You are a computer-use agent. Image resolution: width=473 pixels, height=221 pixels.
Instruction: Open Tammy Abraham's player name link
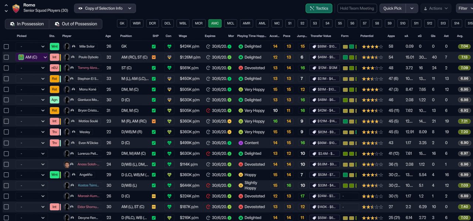88,68
